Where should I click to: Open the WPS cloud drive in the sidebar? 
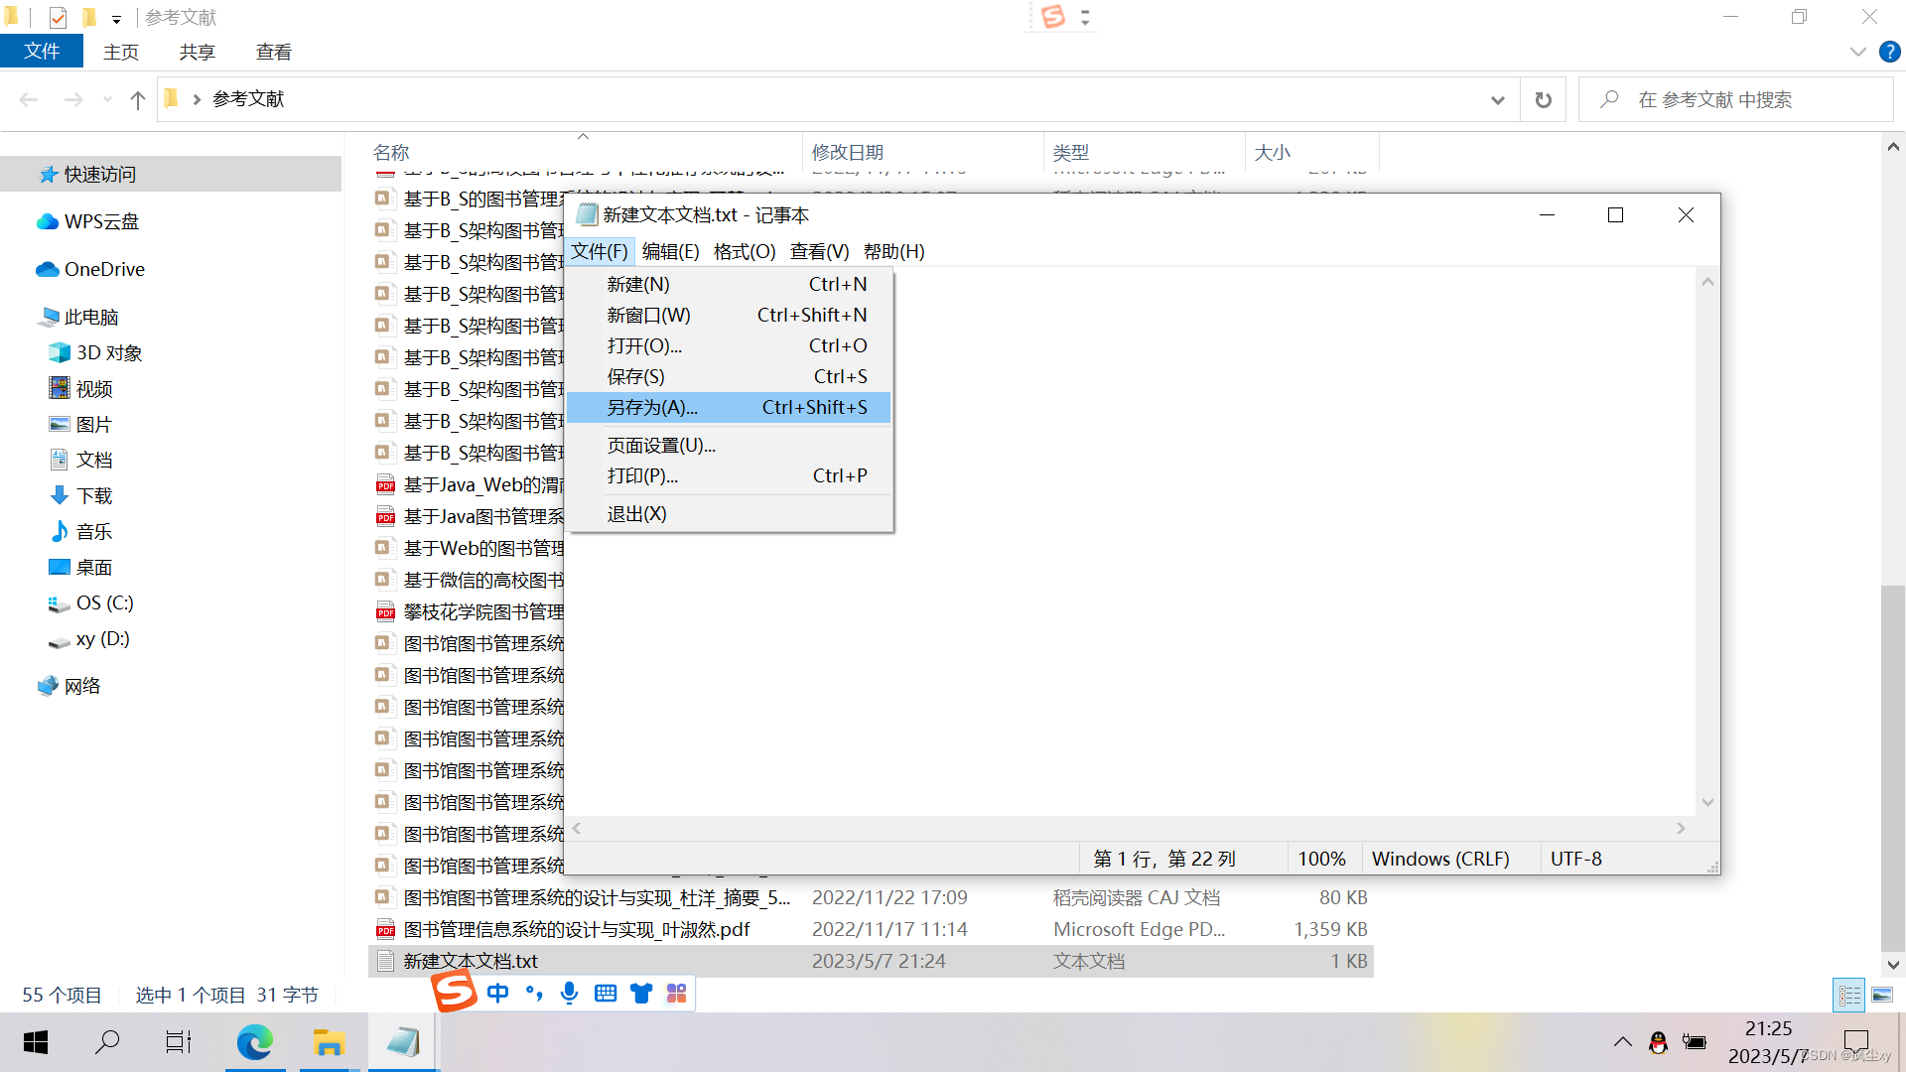tap(101, 221)
